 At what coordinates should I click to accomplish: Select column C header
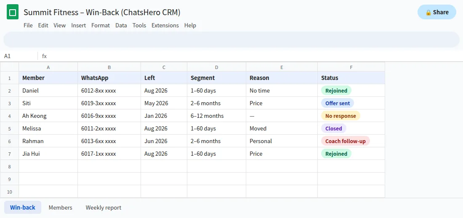(x=164, y=67)
